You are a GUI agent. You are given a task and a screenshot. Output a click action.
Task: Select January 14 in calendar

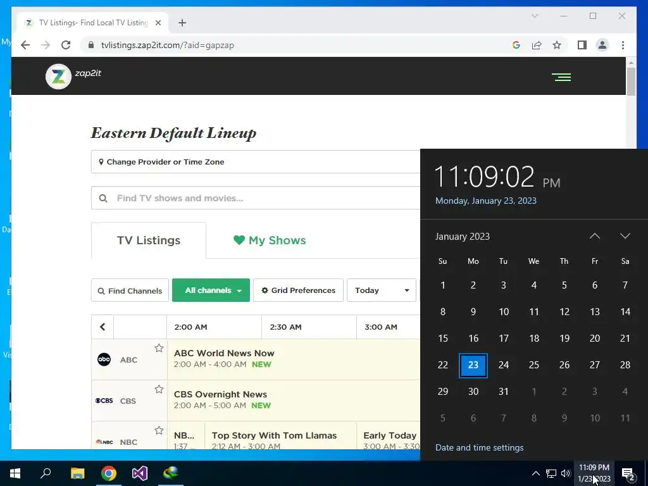pyautogui.click(x=625, y=311)
